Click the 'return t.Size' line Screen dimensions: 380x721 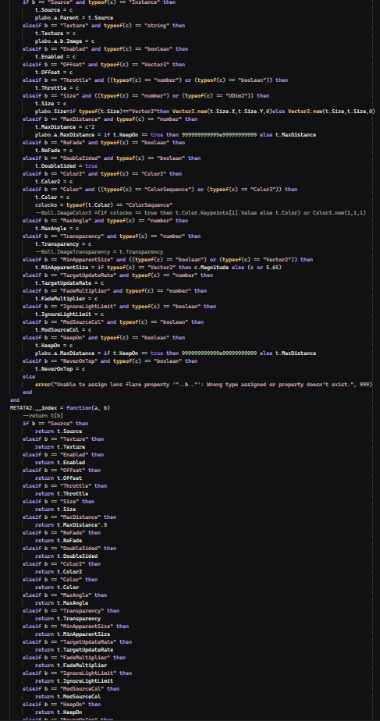55,510
